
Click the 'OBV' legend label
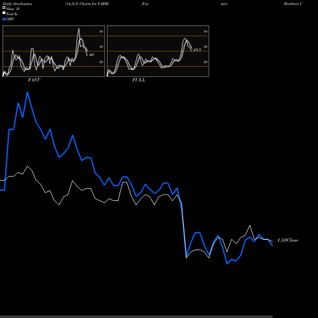[10, 19]
